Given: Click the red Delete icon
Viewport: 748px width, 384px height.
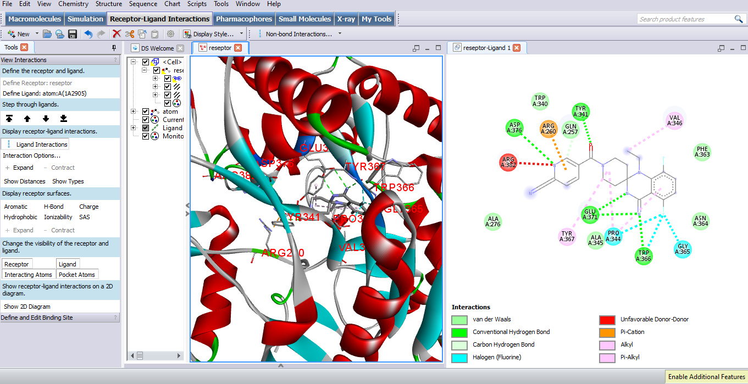Looking at the screenshot, I should 117,34.
